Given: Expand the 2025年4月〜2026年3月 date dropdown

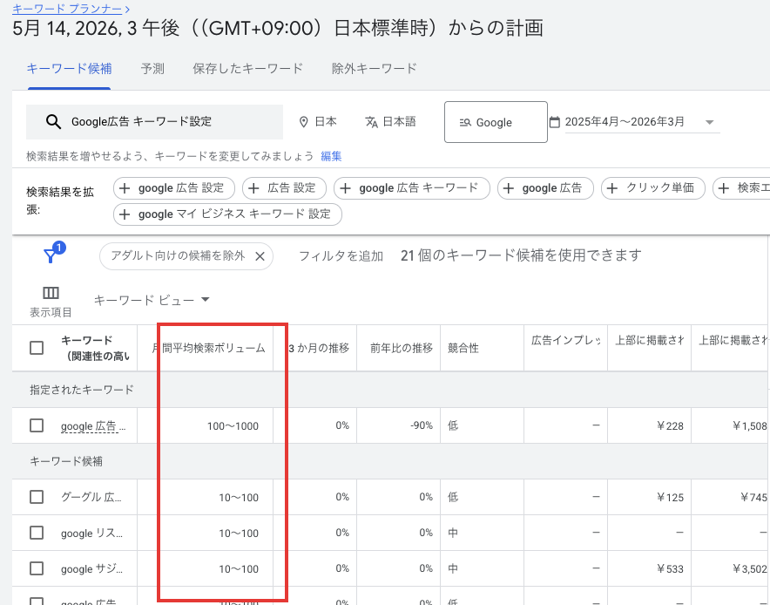Looking at the screenshot, I should [x=709, y=122].
